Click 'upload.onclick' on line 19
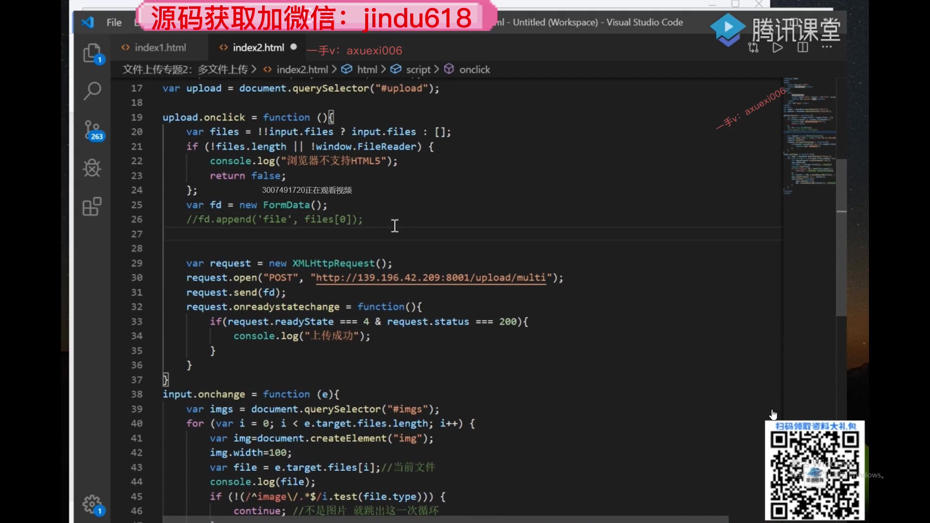This screenshot has height=523, width=930. (204, 117)
